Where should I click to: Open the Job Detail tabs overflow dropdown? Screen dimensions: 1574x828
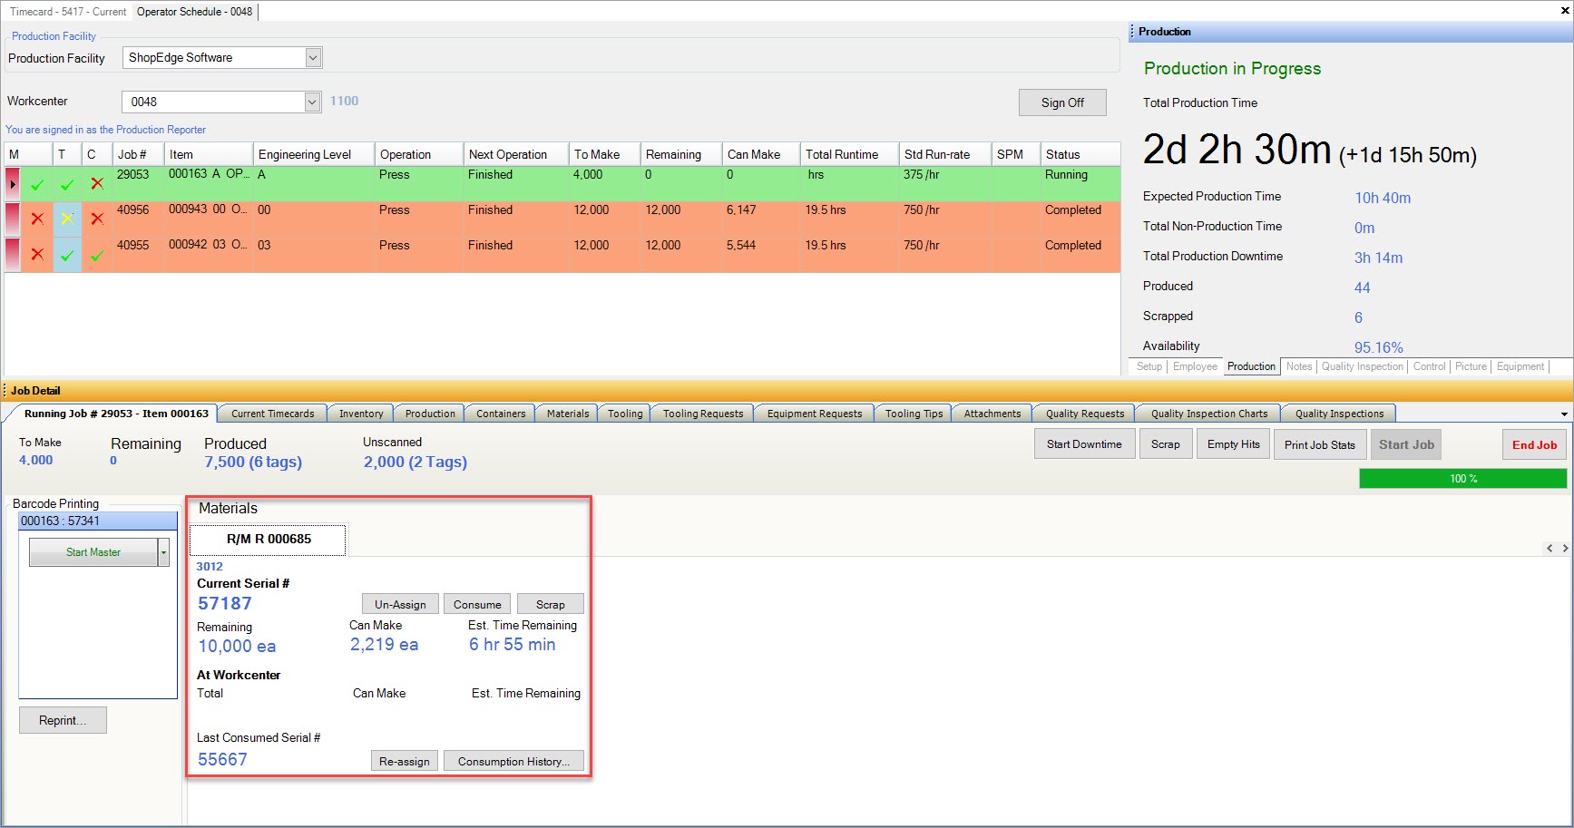tap(1564, 414)
